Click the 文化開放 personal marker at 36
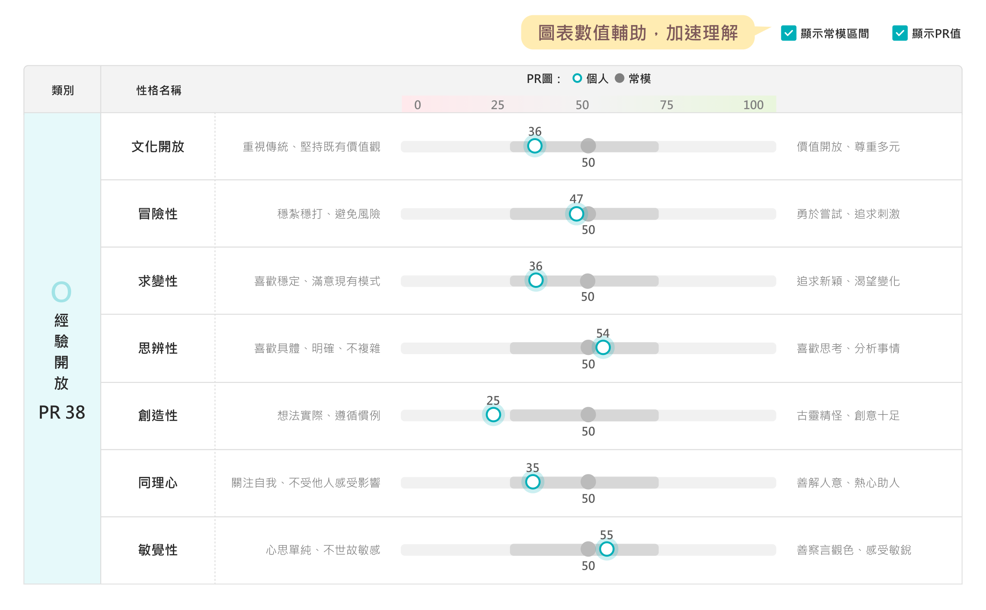This screenshot has height=610, width=986. pyautogui.click(x=534, y=146)
